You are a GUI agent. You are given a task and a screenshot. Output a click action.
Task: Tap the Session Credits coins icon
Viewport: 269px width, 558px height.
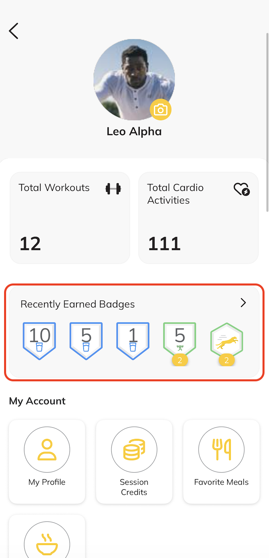tap(134, 450)
